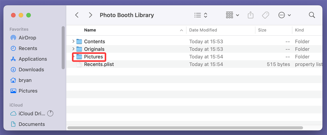Sort by the Kind column header

(299, 30)
